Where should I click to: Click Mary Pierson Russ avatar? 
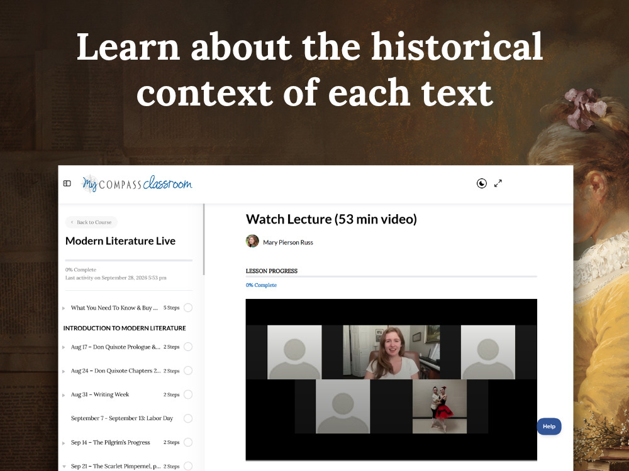coord(252,241)
